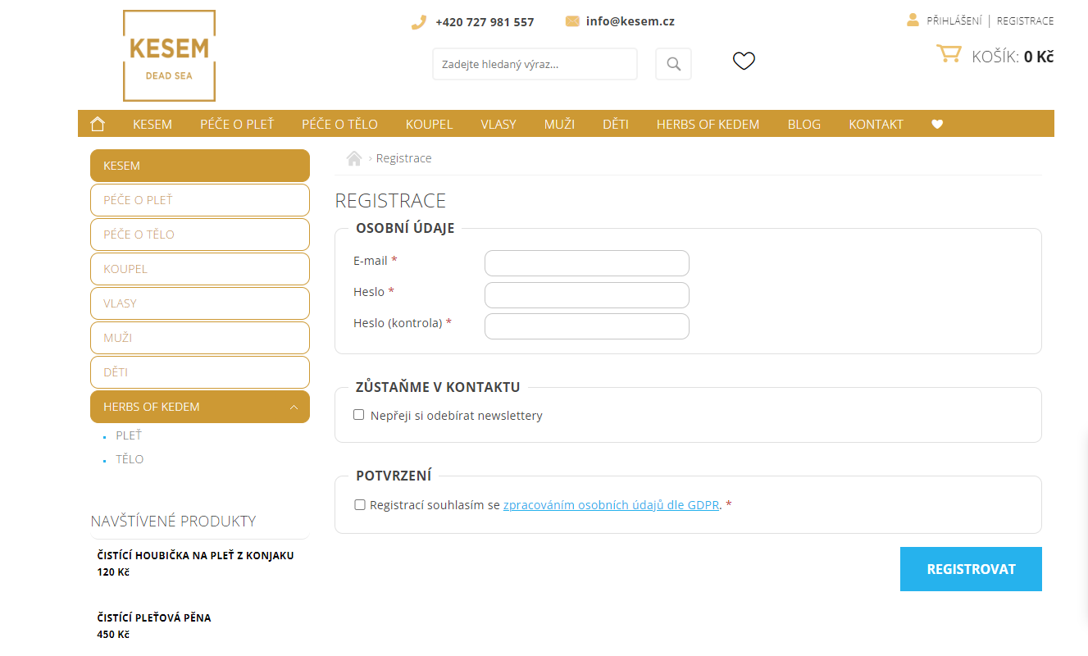The height and width of the screenshot is (656, 1088).
Task: Click the phone number +420 727 981 557
Action: [x=485, y=22]
